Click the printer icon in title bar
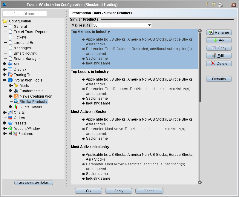This screenshot has width=239, height=197. (x=220, y=5)
